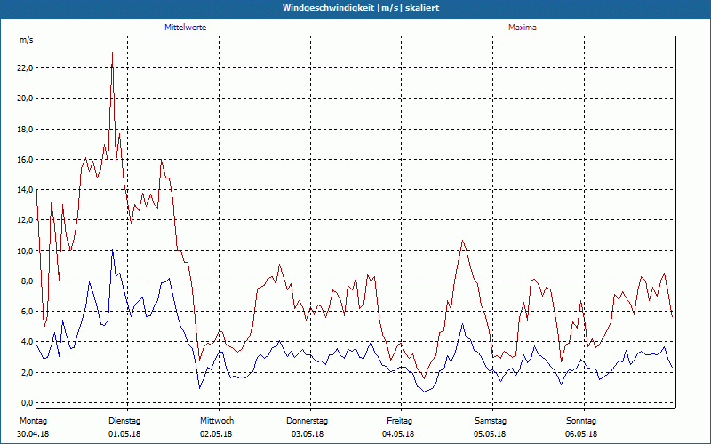Select the 14,0 y-axis value
Viewport: 711px width, 444px height.
pyautogui.click(x=26, y=190)
